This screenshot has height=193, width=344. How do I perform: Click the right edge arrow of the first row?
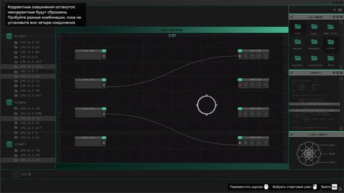[x=285, y=55]
